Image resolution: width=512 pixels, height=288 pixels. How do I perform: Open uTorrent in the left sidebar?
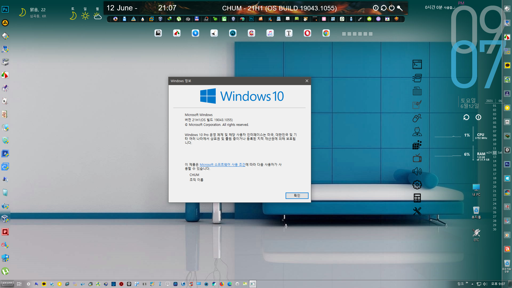5,271
